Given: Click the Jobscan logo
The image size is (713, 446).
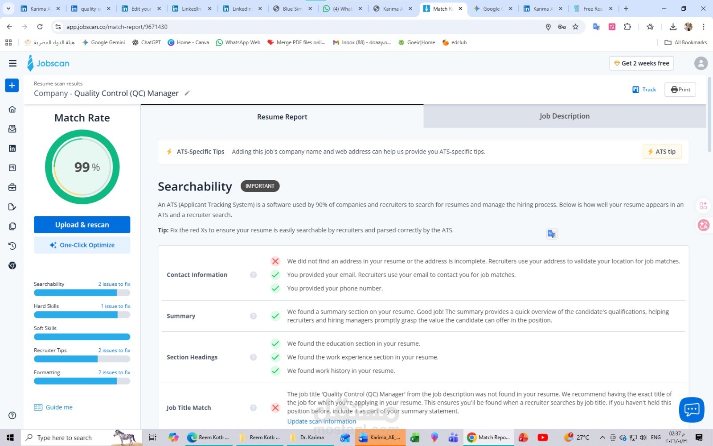Looking at the screenshot, I should coord(48,63).
